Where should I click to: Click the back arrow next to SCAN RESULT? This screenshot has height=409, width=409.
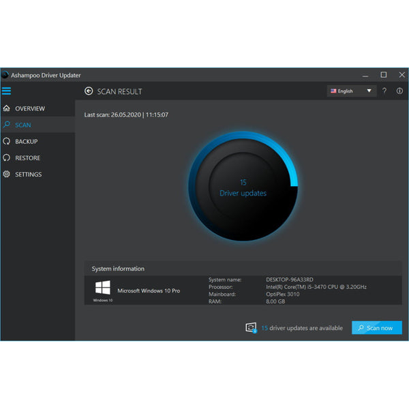tap(89, 91)
